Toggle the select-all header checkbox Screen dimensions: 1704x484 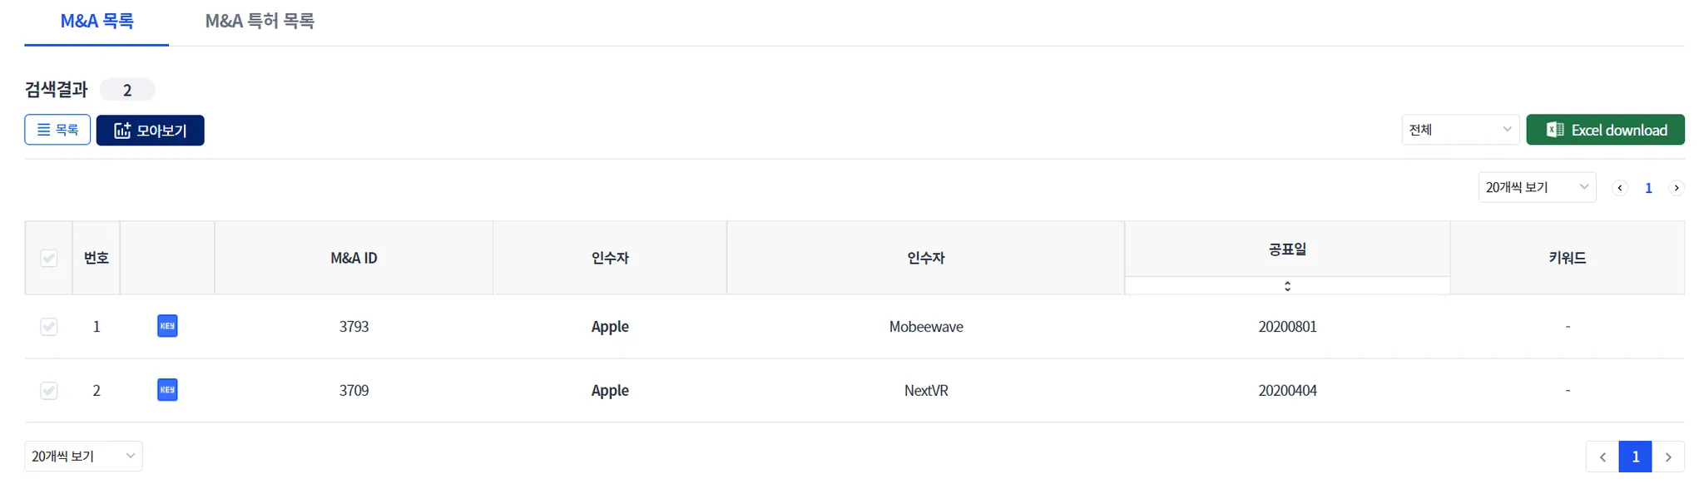point(49,258)
